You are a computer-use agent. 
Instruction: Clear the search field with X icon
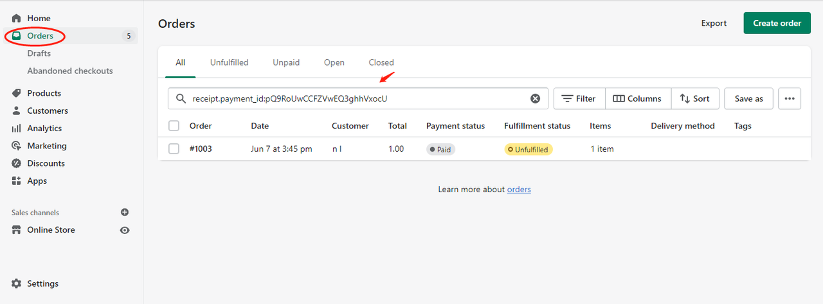[535, 98]
